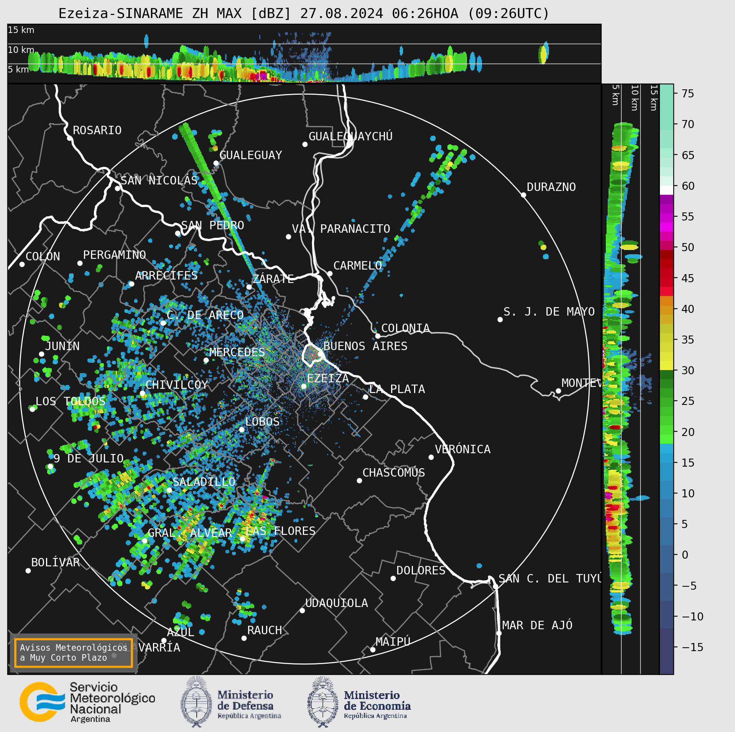
Task: Click the MONTEV city label at right edge
Action: [581, 383]
